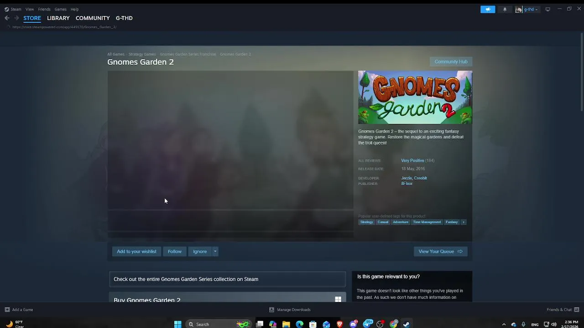Open Manage Downloads
The height and width of the screenshot is (328, 584).
tap(290, 310)
